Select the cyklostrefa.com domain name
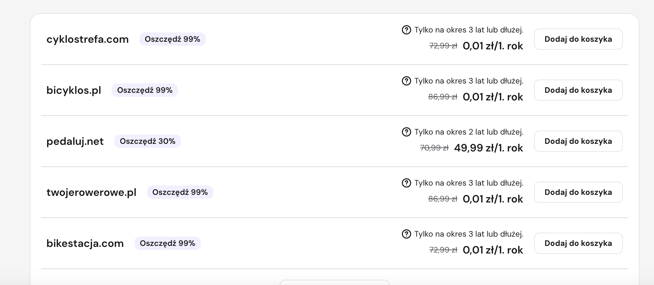Screen dimensions: 654x285 [x=87, y=39]
